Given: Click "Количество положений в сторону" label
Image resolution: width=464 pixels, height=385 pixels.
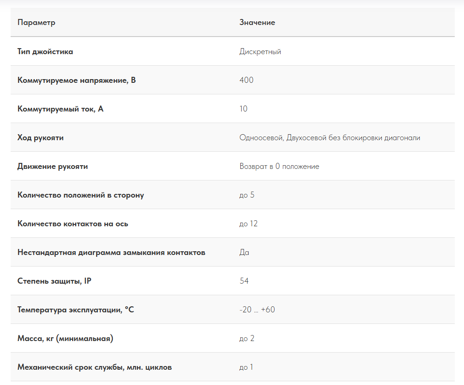Looking at the screenshot, I should click(81, 195).
